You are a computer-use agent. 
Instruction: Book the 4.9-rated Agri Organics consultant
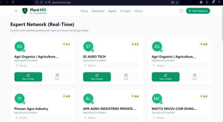coord(195,77)
